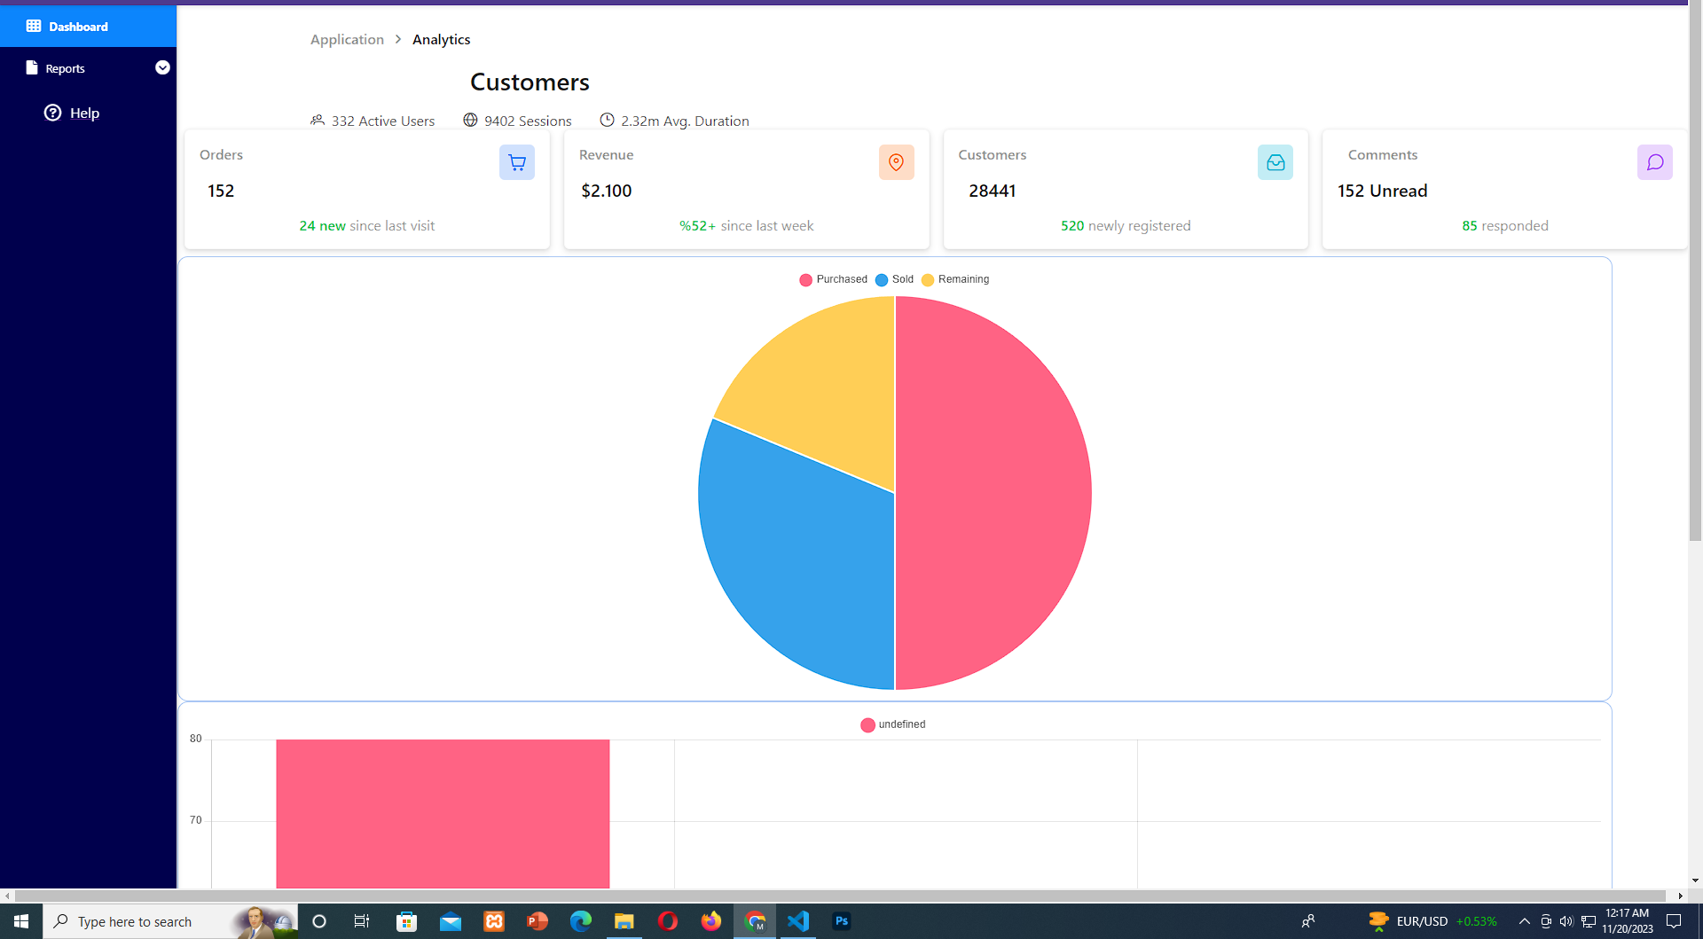
Task: Click the '85 responded' text
Action: (x=1505, y=225)
